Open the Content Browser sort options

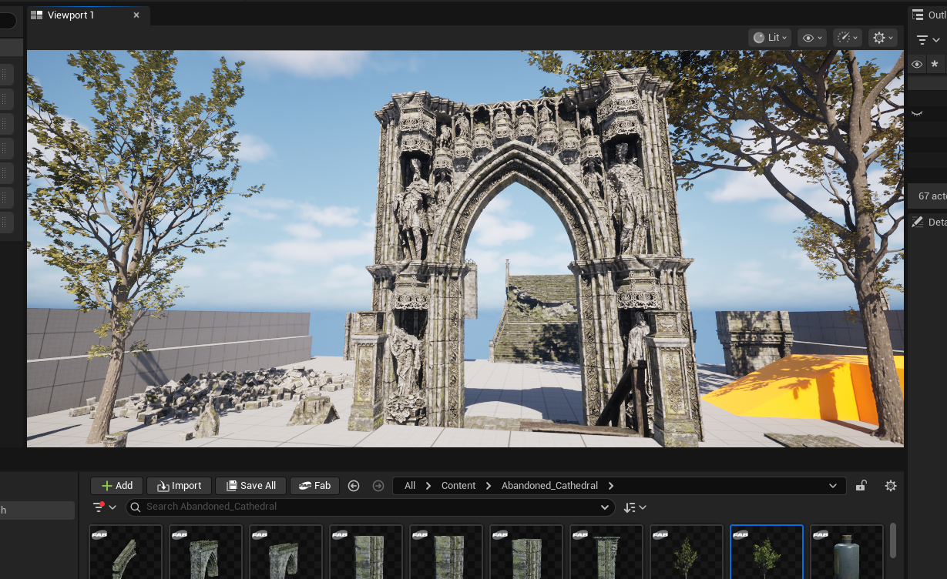[635, 507]
